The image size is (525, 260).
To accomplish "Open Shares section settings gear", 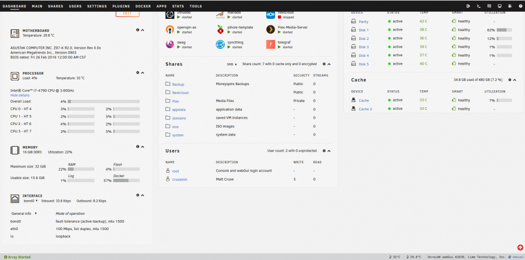I will 324,64.
